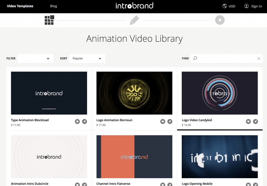Image resolution: width=267 pixels, height=186 pixels.
Task: Open Channel Intro Flatverse thumbnail
Action: pyautogui.click(x=134, y=157)
